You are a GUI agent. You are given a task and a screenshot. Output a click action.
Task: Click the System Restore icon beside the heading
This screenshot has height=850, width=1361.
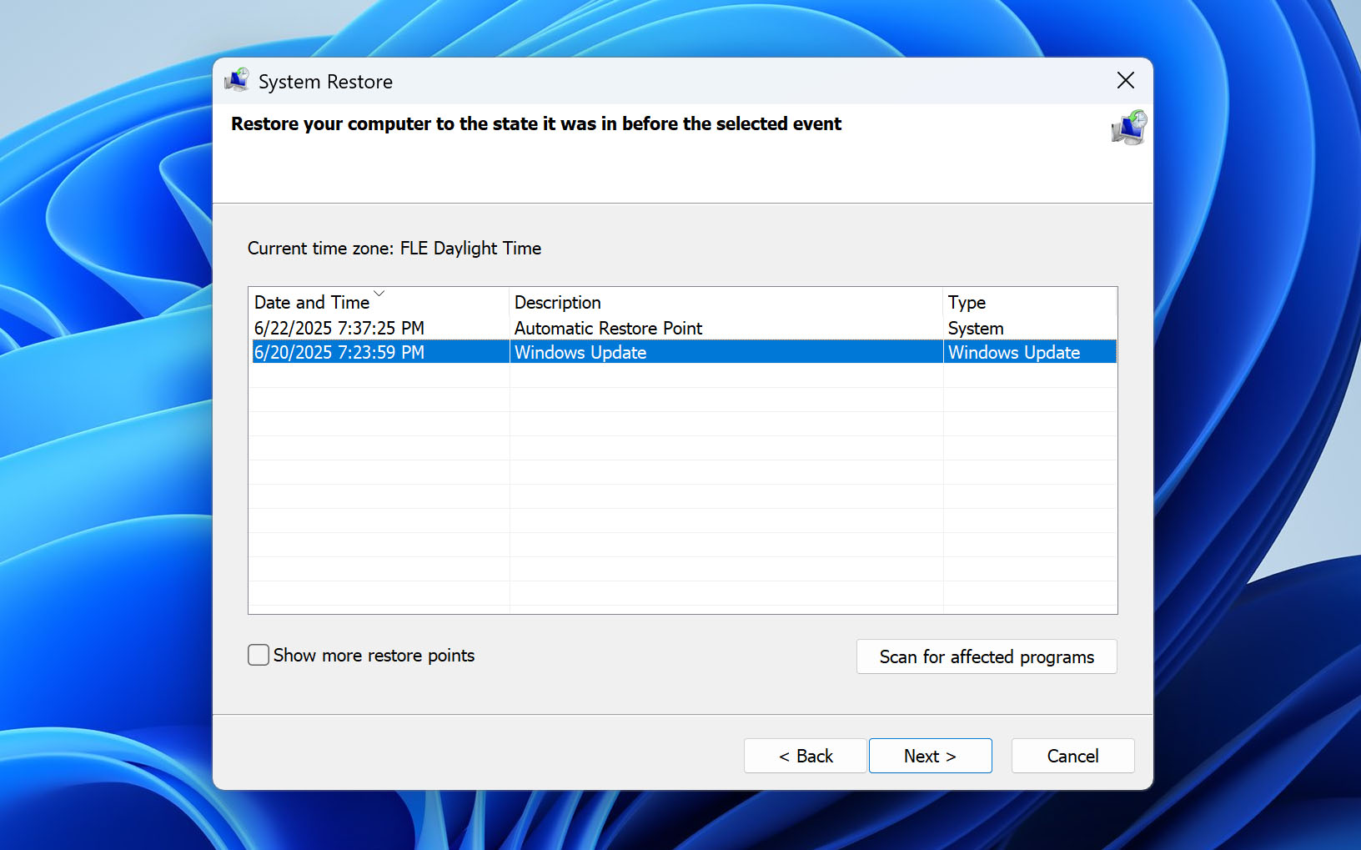[x=1129, y=128]
